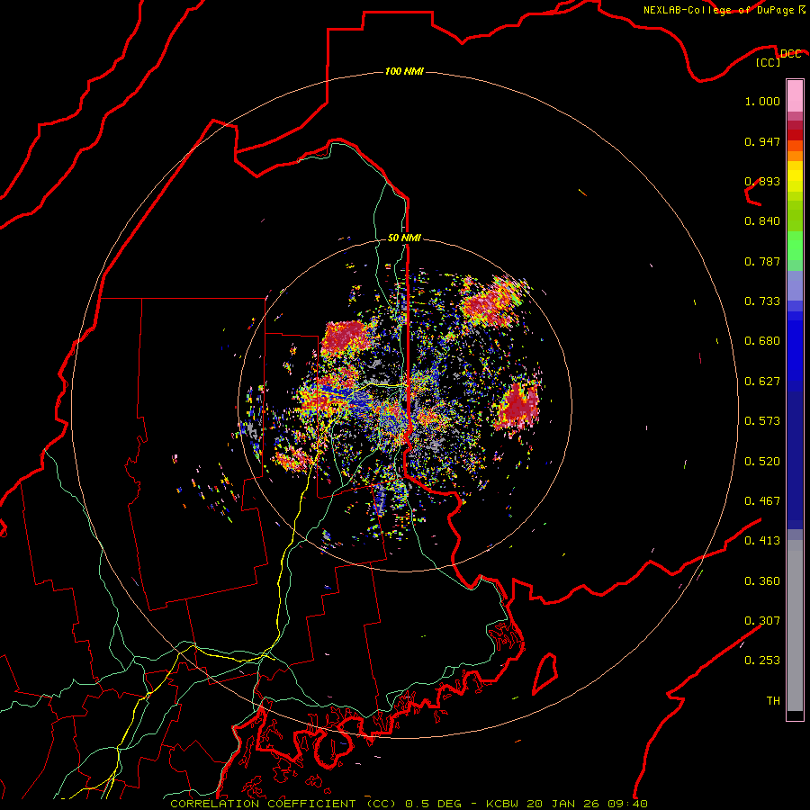810x810 pixels.
Task: Select the 0.733 scale value
Action: pos(762,301)
